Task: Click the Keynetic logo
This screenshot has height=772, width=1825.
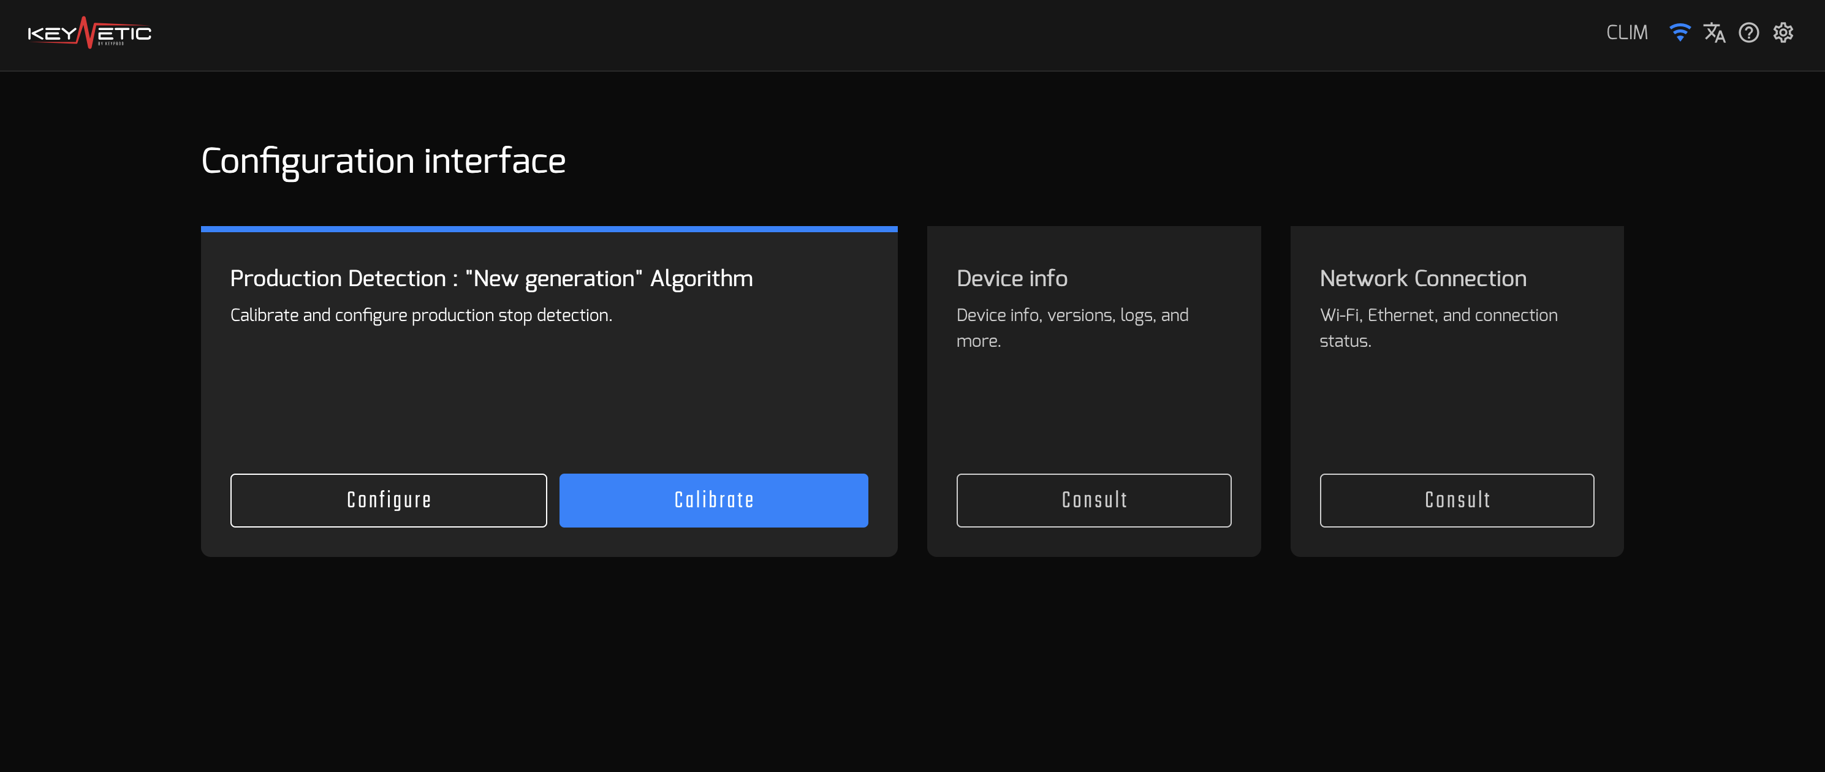Action: pyautogui.click(x=89, y=32)
